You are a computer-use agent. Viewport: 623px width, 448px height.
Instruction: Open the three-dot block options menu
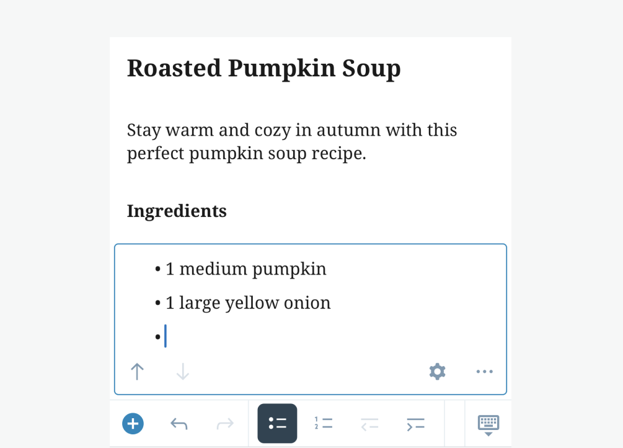(x=484, y=372)
